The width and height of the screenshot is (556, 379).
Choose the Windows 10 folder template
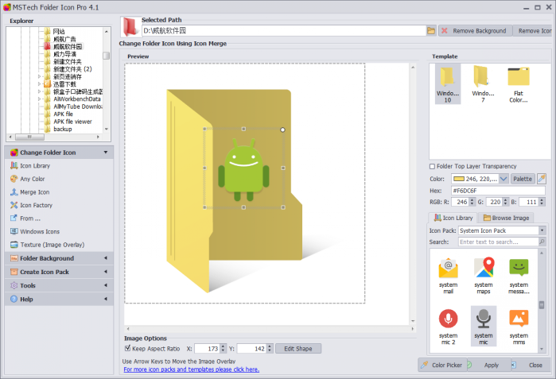click(448, 84)
